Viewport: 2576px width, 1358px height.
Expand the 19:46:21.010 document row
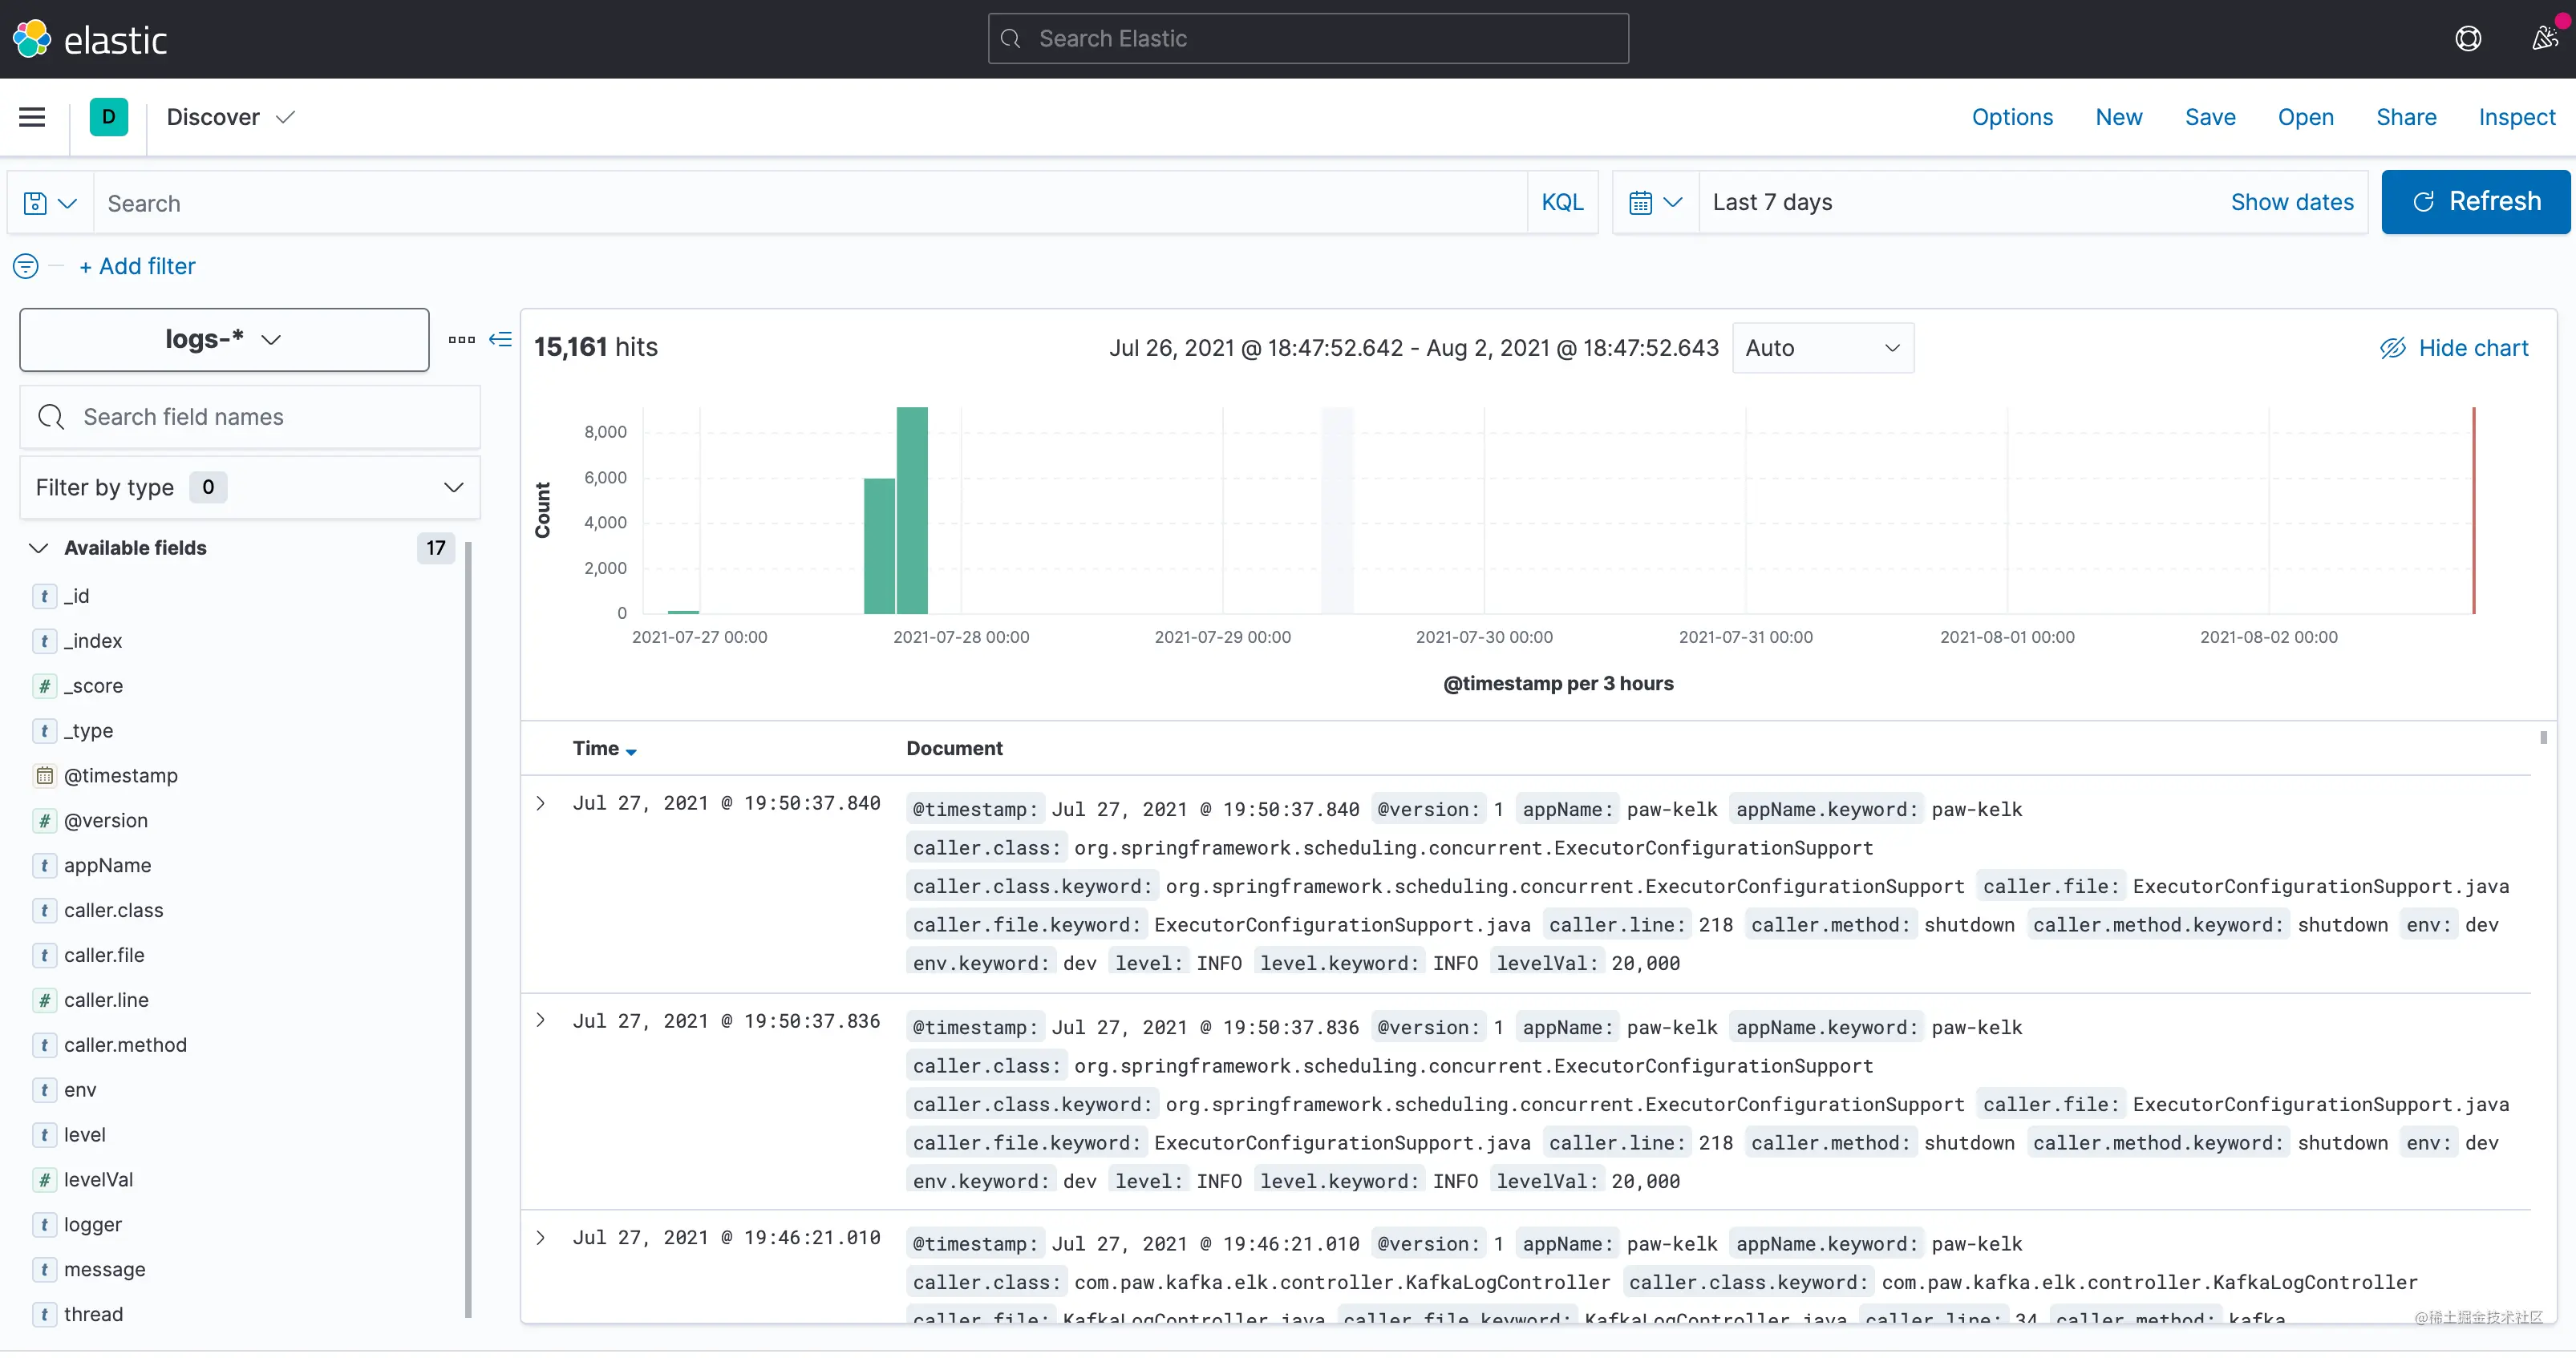pos(541,1238)
